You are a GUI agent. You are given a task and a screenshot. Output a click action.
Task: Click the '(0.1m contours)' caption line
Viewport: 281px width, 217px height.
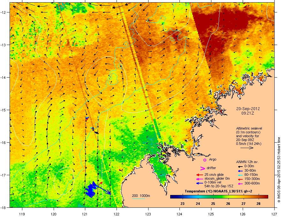248,132
